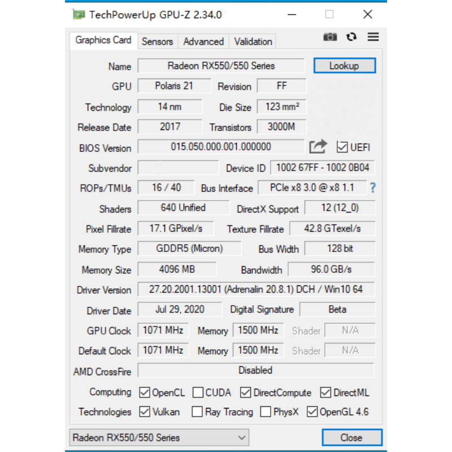
Task: Click the Driver Version field value
Action: coord(256,289)
